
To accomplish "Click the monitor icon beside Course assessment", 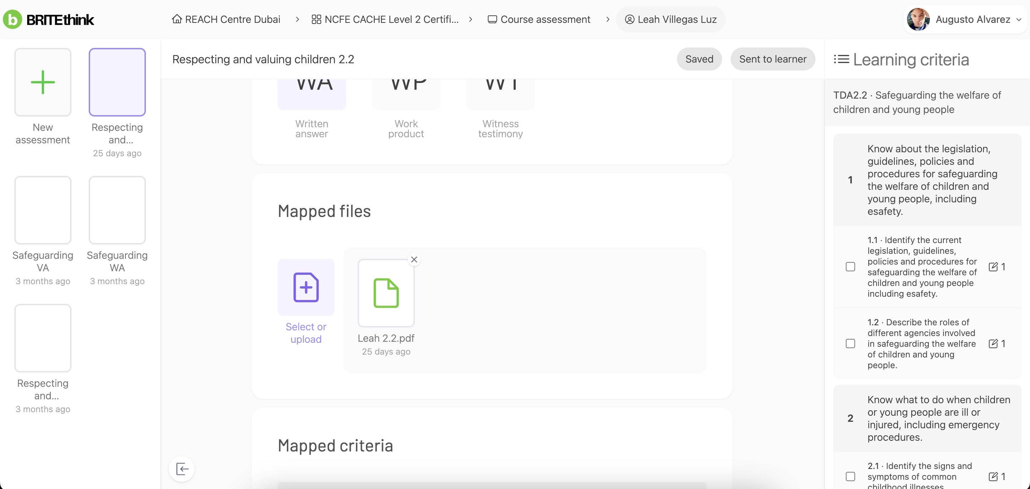I will (x=492, y=19).
